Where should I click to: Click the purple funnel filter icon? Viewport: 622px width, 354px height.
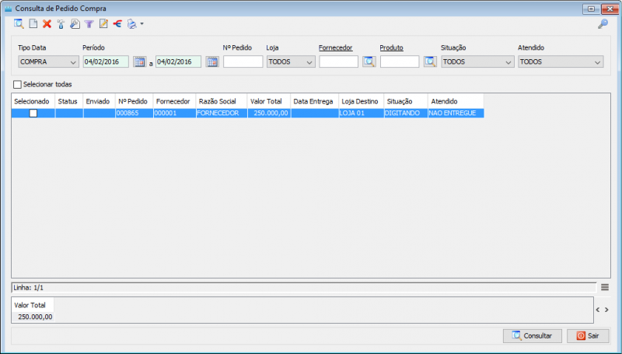coord(89,24)
